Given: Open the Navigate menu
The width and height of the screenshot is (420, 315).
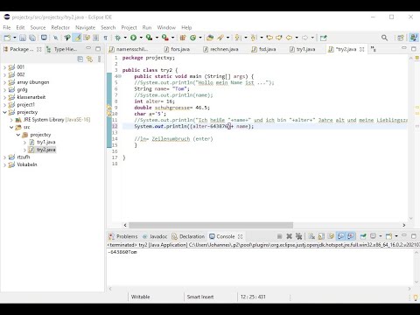Looking at the screenshot, I should [85, 27].
